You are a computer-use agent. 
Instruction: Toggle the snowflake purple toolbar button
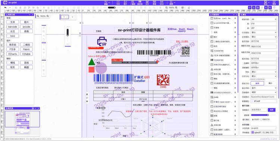coord(266,8)
